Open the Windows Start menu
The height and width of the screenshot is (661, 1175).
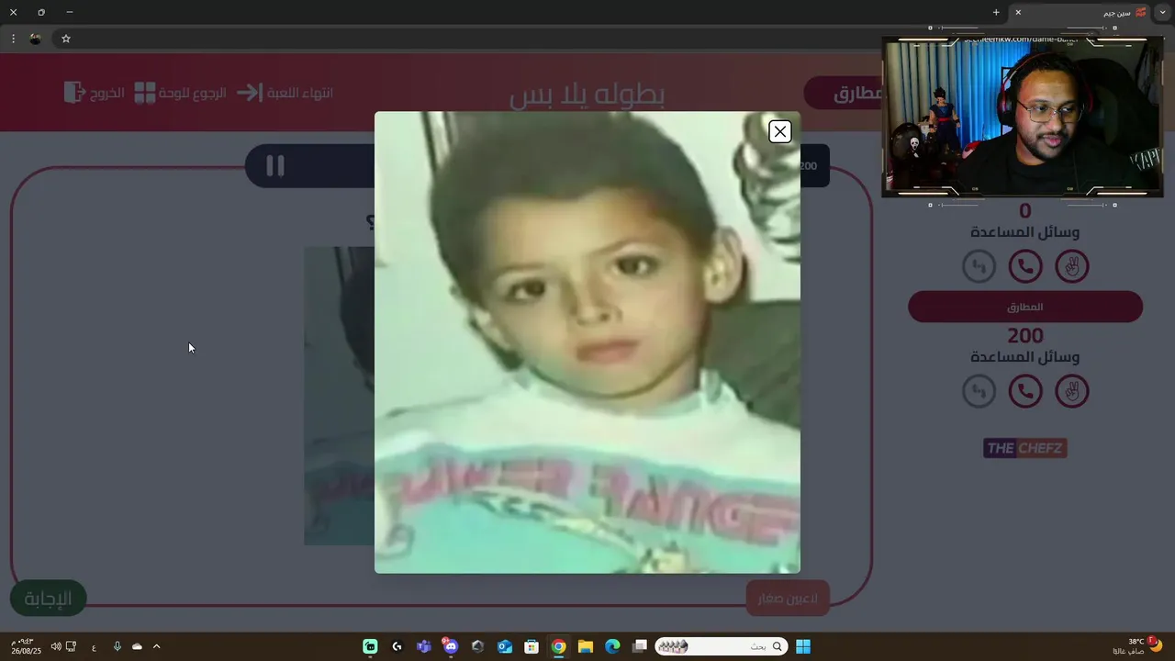point(803,646)
